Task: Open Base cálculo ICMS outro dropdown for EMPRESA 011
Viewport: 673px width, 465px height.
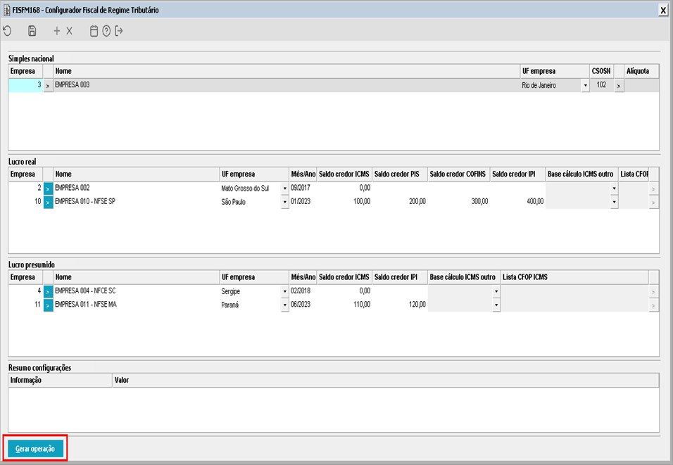Action: [x=496, y=305]
